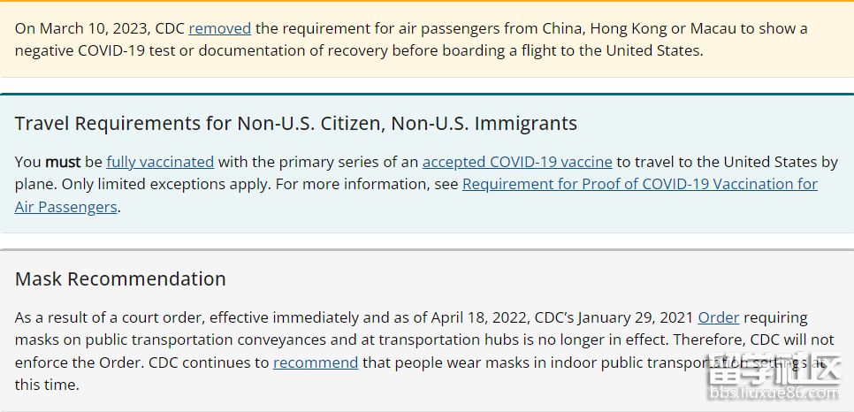Click the "this time." closing line
854x412 pixels.
click(x=47, y=385)
